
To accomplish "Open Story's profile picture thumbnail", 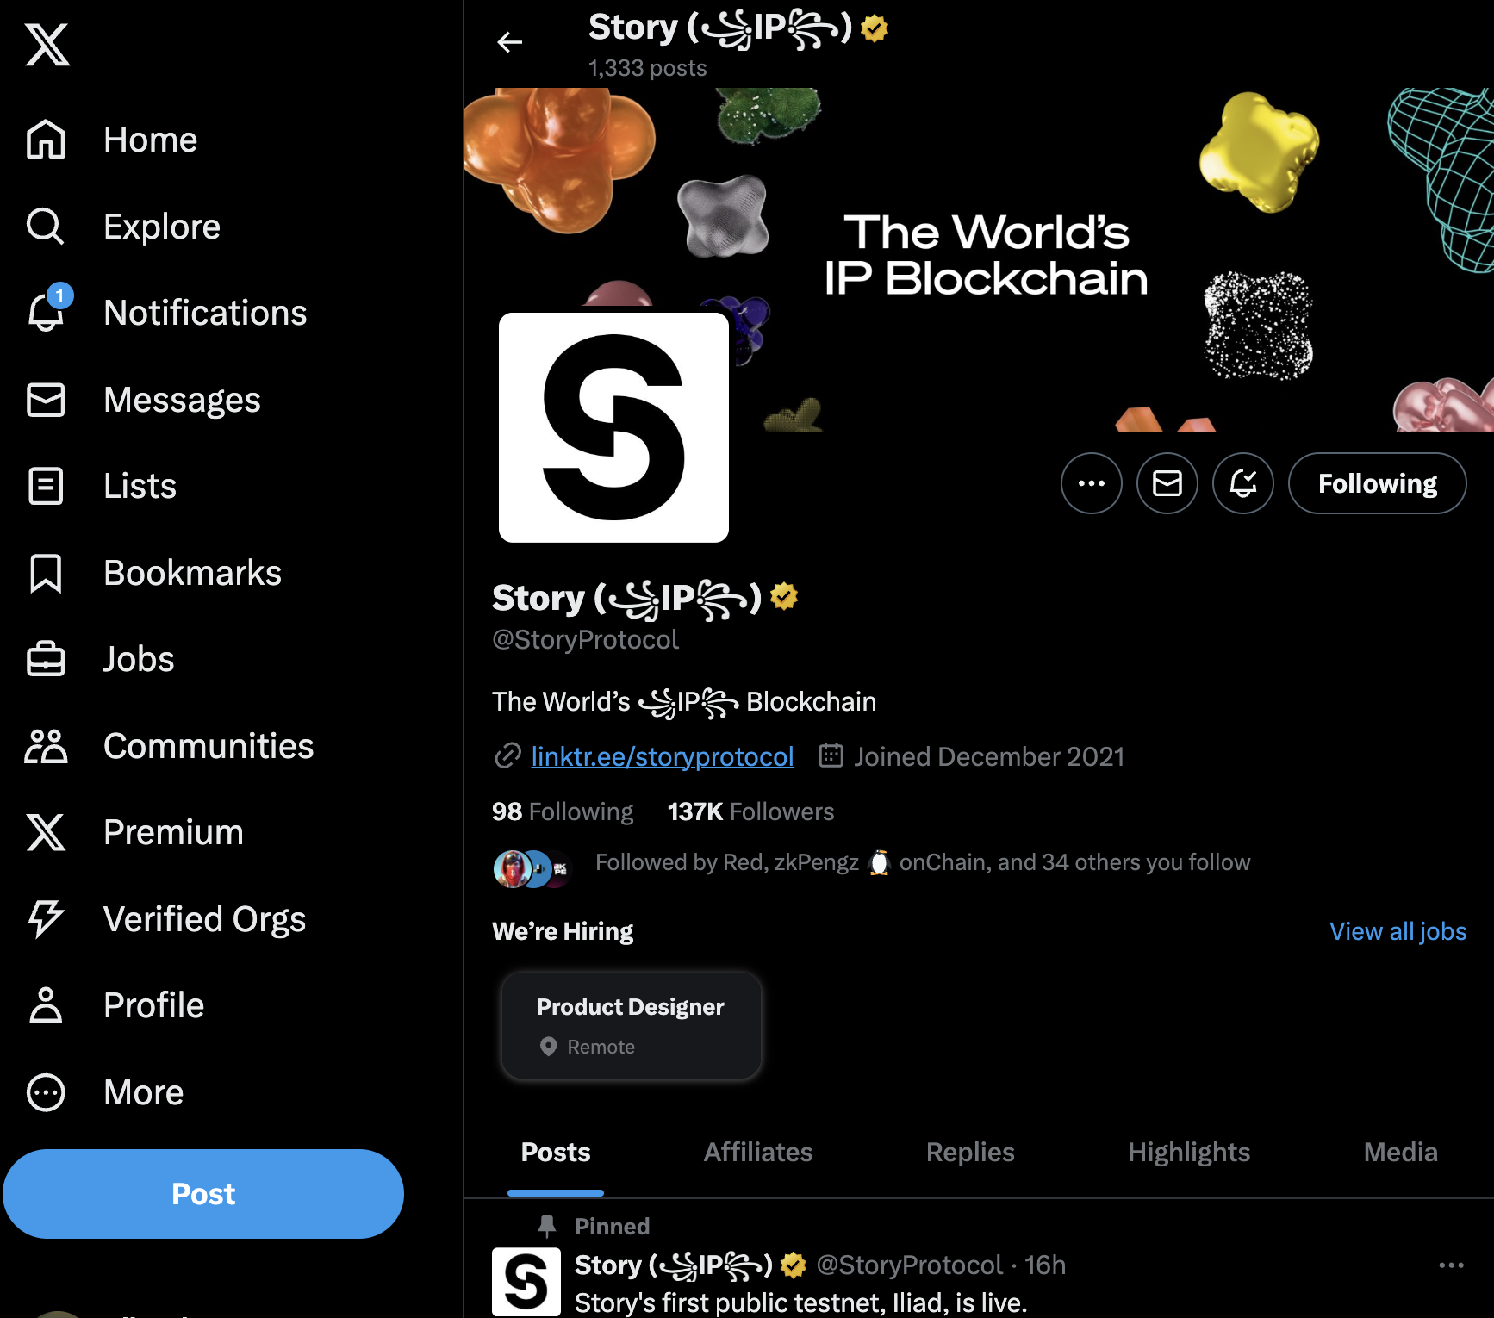I will coord(526,1282).
